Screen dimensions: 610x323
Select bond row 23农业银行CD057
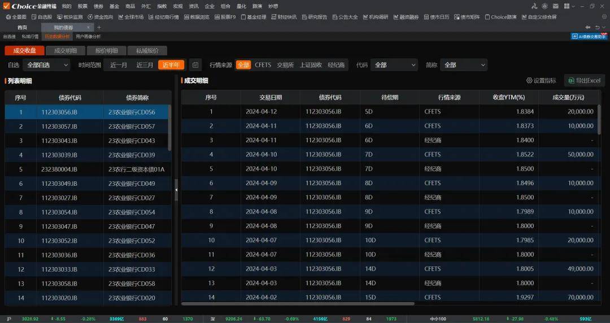(x=88, y=126)
